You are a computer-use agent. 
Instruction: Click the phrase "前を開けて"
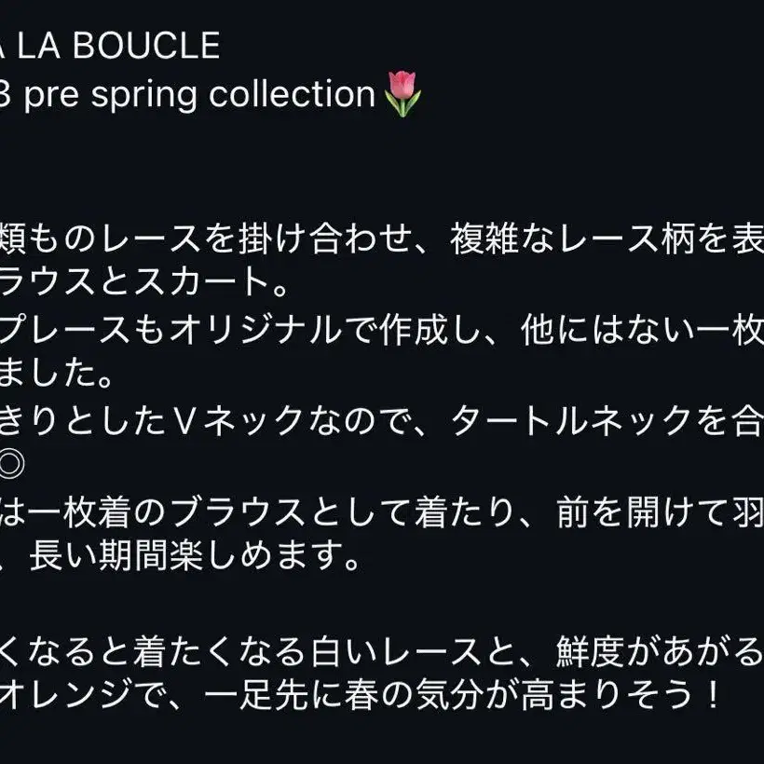click(x=644, y=512)
